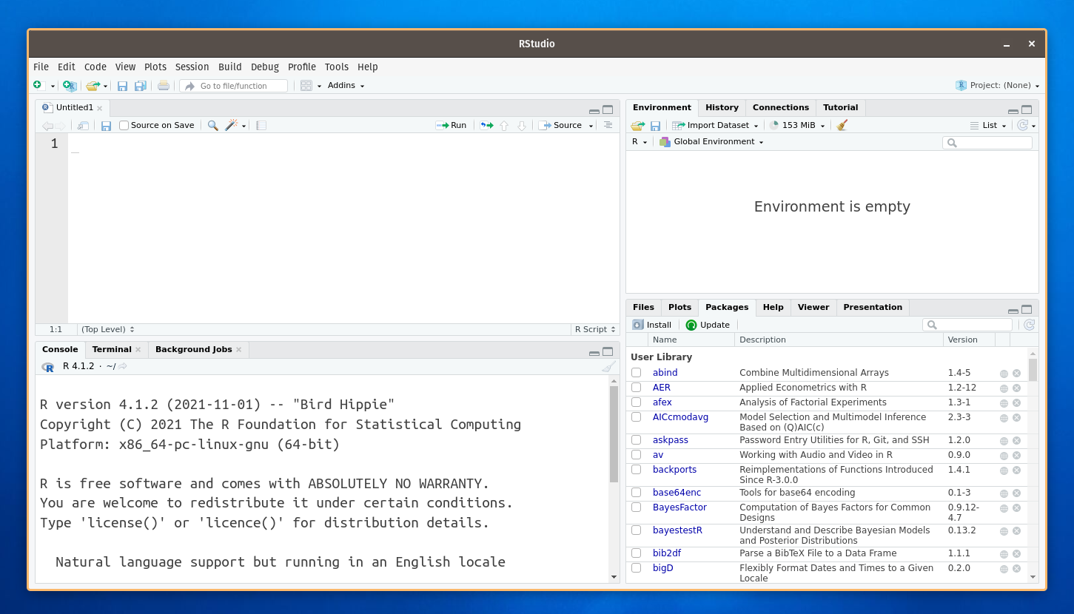Open the Import Dataset dropdown
Viewport: 1074px width, 614px height.
[x=715, y=126]
